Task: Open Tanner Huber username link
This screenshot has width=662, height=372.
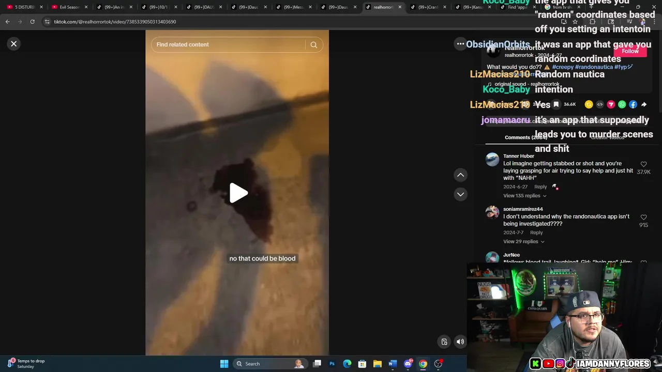Action: (519, 156)
